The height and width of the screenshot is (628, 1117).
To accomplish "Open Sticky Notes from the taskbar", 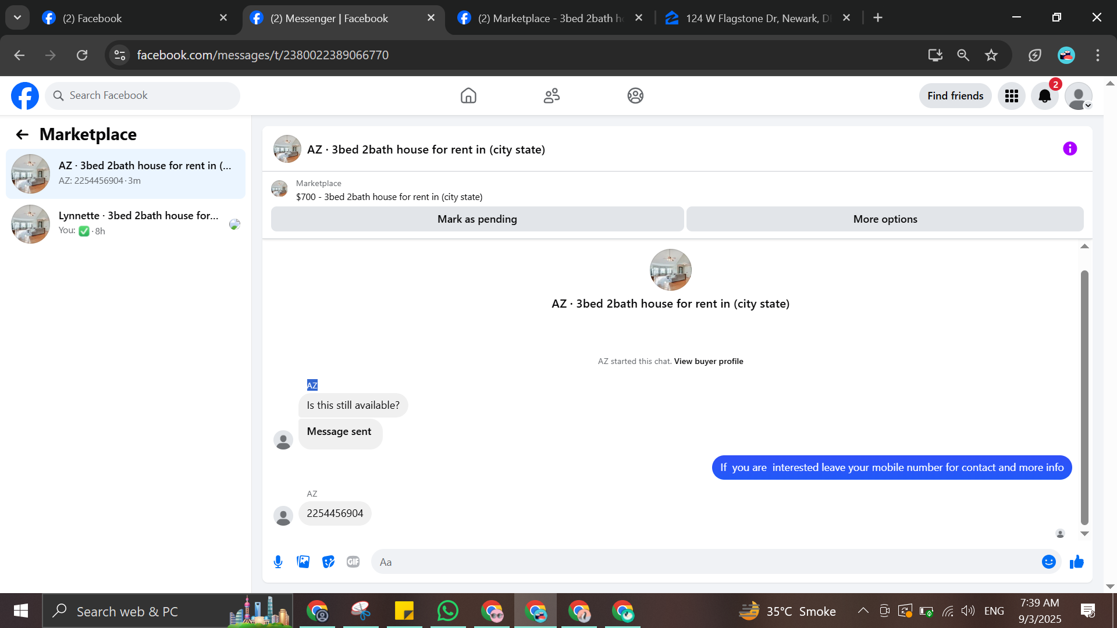I will (404, 611).
